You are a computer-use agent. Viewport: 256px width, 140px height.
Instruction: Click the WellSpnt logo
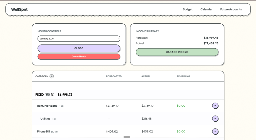coord(19,9)
